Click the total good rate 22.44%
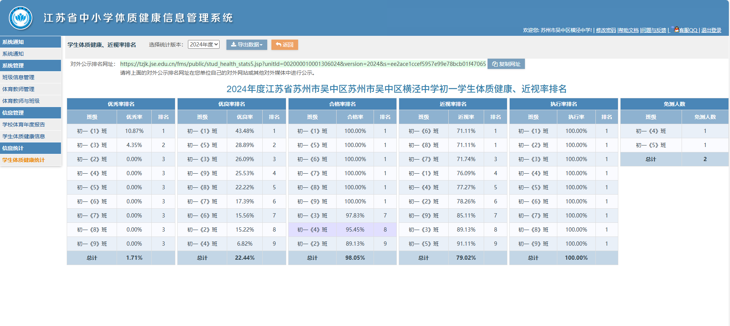The width and height of the screenshot is (730, 326). click(x=245, y=258)
